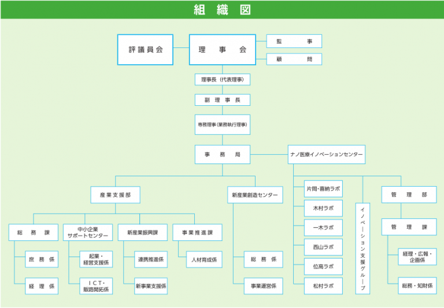Viewport: 444px width, 308px height.
Task: Select the 事務局 box
Action: (x=223, y=154)
